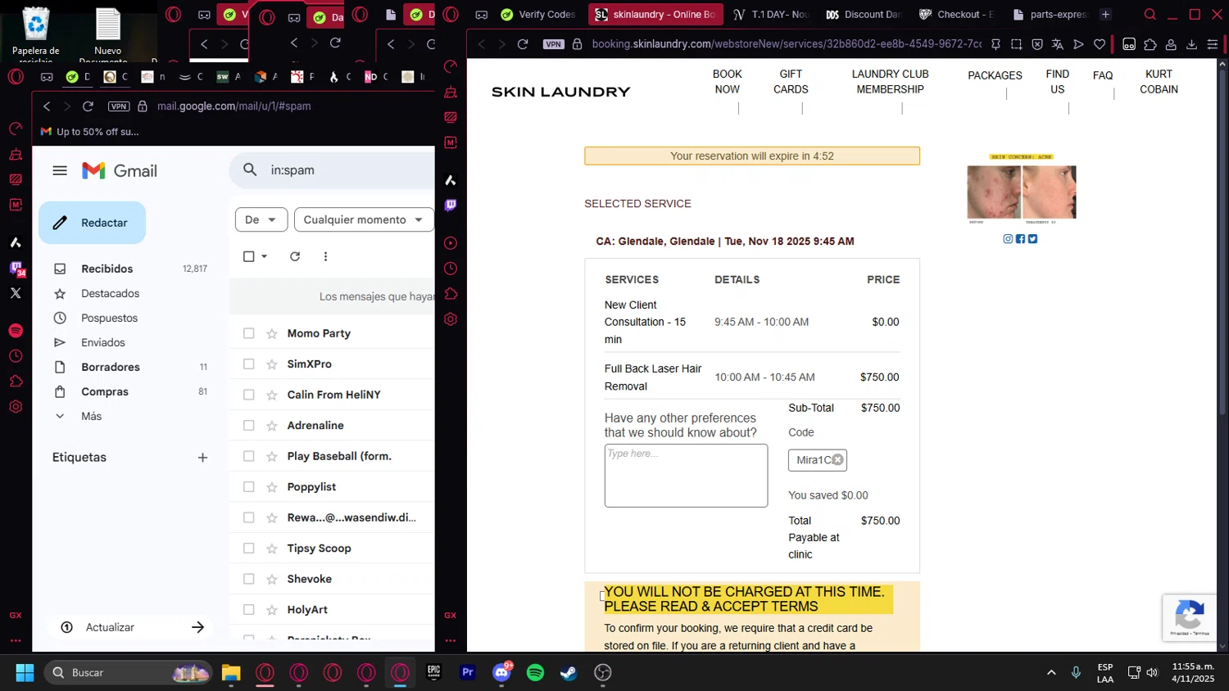Viewport: 1229px width, 691px height.
Task: Click the Redactar compose button in Gmail
Action: pyautogui.click(x=92, y=223)
